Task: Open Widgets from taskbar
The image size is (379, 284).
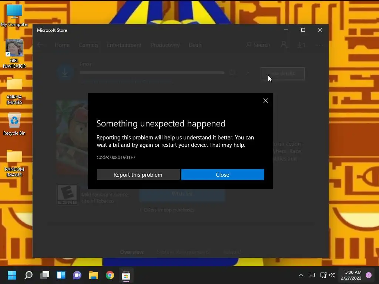Action: click(x=61, y=275)
